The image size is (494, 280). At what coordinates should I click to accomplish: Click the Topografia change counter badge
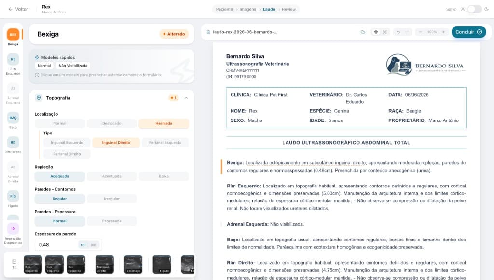point(173,98)
